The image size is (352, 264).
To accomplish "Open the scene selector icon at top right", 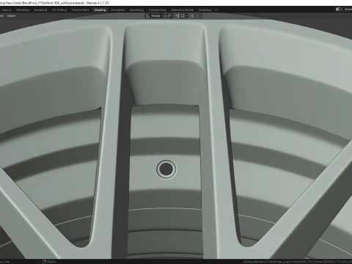I will point(338,10).
